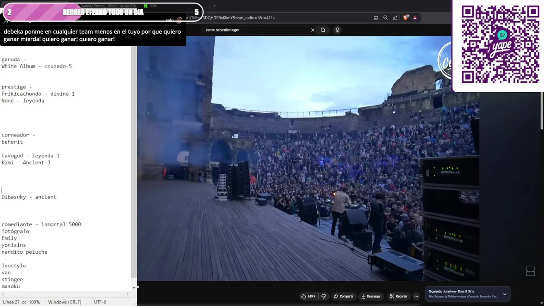Click the line 'van' in Notepad
The width and height of the screenshot is (544, 306).
(6, 272)
